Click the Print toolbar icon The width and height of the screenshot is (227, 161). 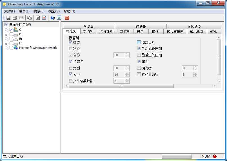coord(15,18)
